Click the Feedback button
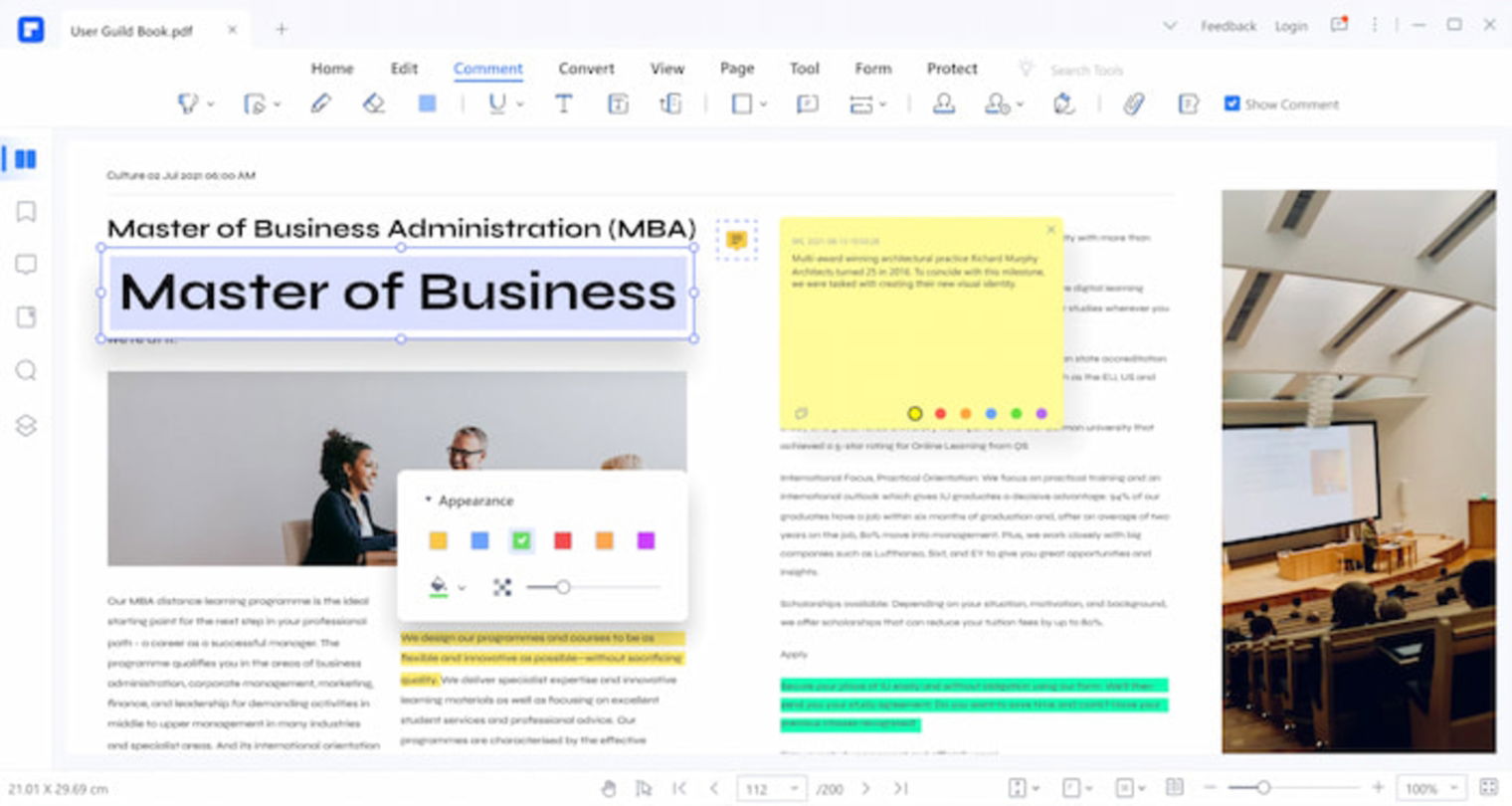Image resolution: width=1512 pixels, height=806 pixels. pyautogui.click(x=1228, y=25)
